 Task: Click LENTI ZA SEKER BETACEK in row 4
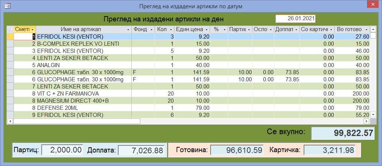[84, 58]
